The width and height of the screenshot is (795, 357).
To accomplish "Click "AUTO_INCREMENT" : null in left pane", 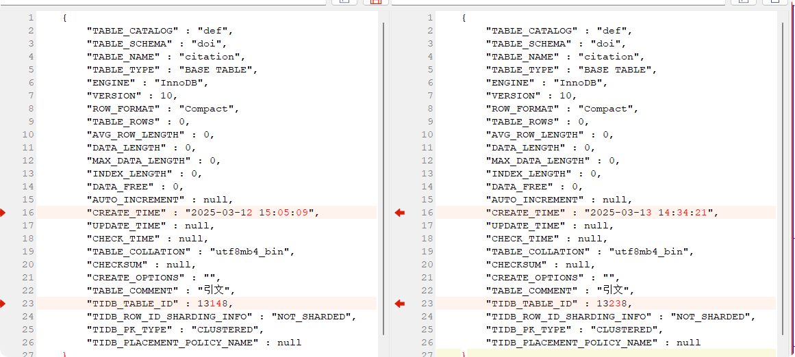I will tap(160, 200).
